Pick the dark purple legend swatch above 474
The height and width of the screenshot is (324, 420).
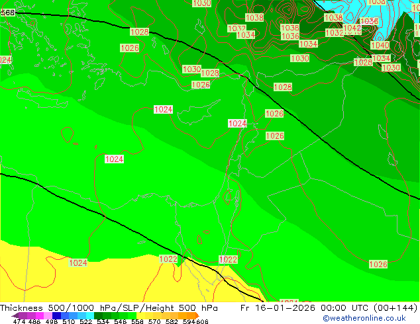coord(23,315)
